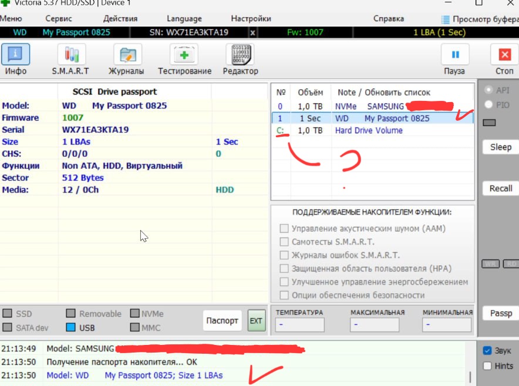Screen dimensions: 519x386
Task: Click firmware value 1007 in passport
Action: point(72,117)
